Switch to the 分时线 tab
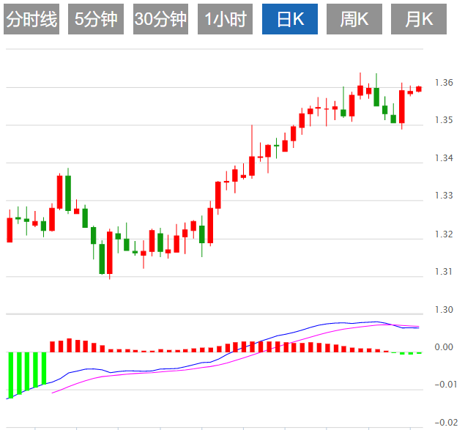Image resolution: width=465 pixels, height=430 pixels. click(31, 20)
